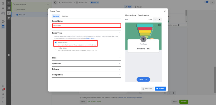Open the three-dots menu at top right
Screen dimensions: 216x105
coord(212,2)
